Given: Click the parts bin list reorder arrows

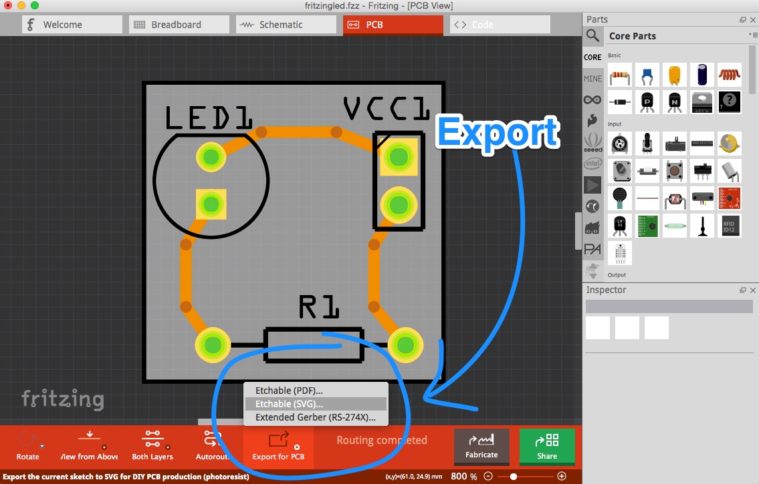Looking at the screenshot, I should 592,270.
